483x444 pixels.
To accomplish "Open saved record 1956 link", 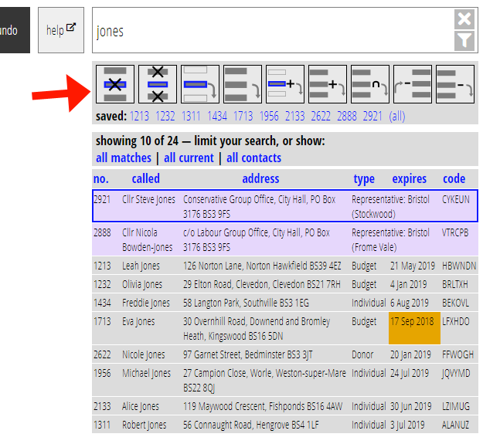I will click(x=269, y=117).
